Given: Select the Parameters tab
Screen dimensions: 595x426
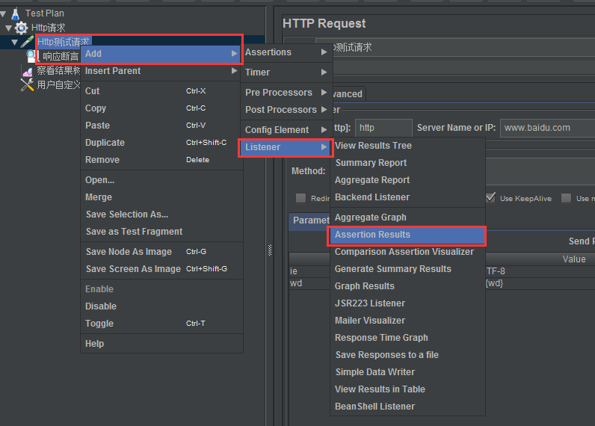Looking at the screenshot, I should 309,220.
